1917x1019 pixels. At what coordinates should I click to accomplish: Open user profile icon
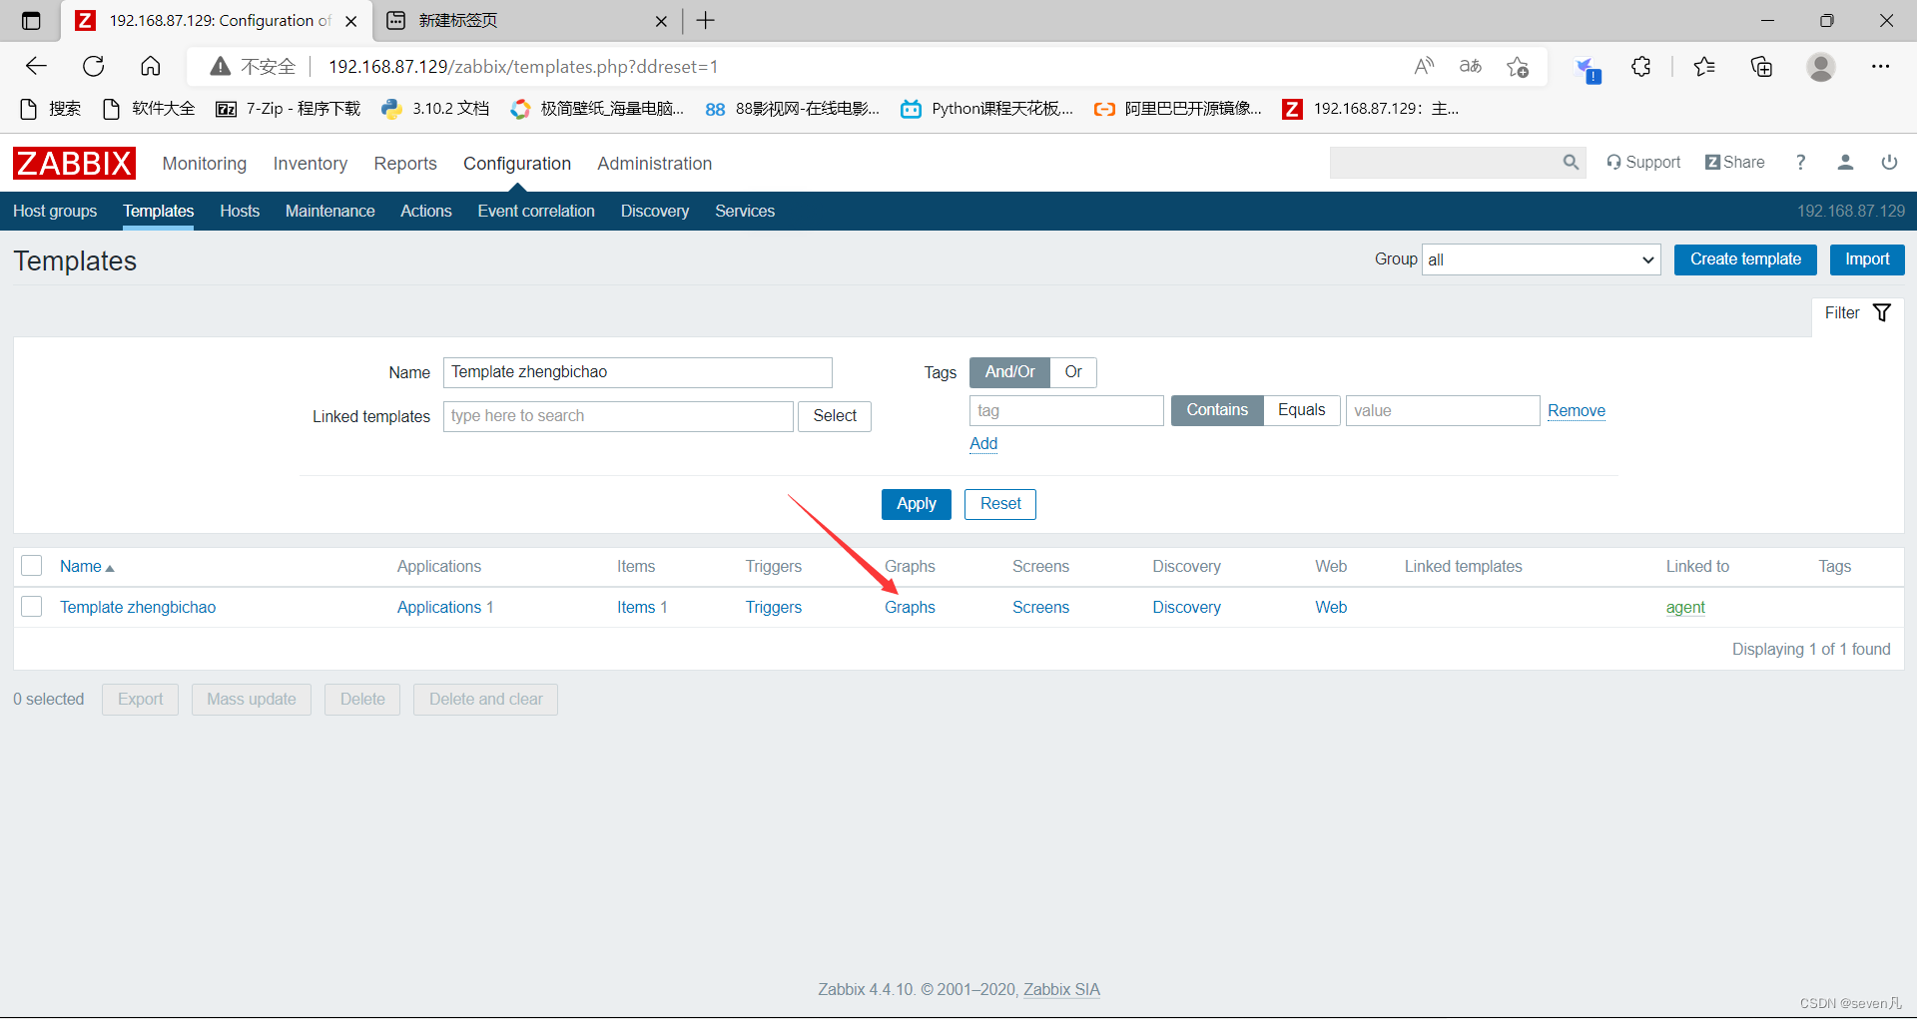point(1845,163)
